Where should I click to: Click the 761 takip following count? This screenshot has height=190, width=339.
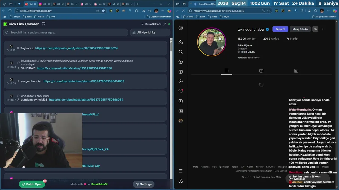pos(292,39)
